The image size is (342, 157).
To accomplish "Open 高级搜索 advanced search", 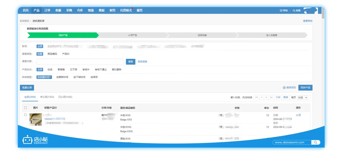I will point(142,62).
